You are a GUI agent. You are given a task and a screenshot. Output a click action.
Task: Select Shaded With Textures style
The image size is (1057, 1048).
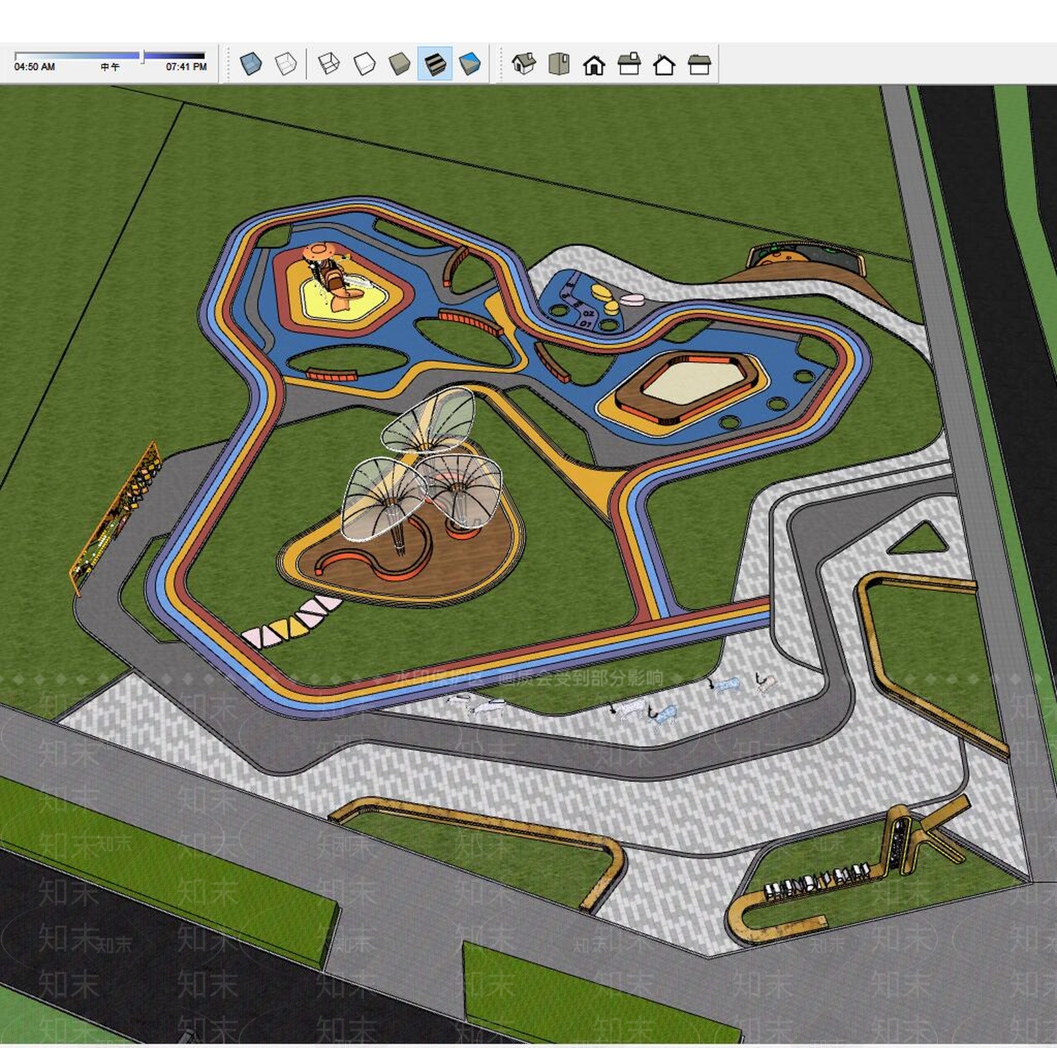point(435,64)
